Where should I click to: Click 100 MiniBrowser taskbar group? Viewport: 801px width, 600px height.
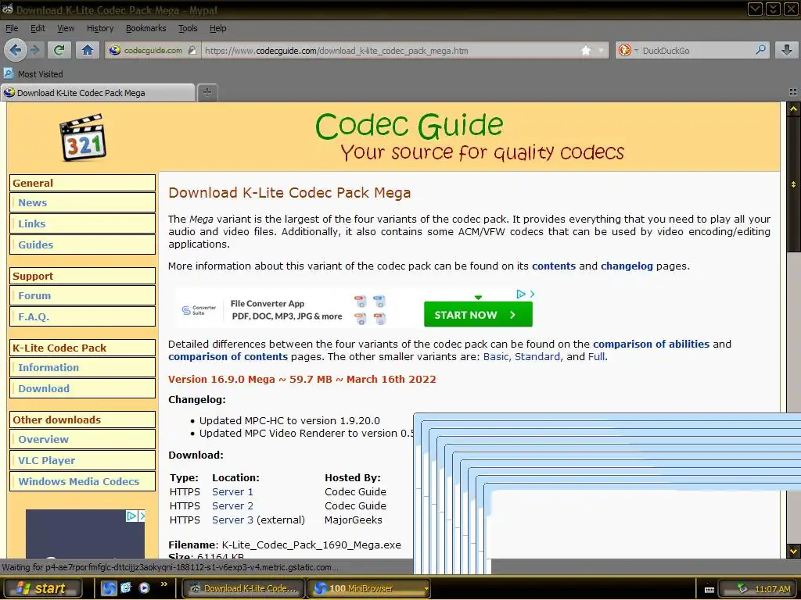368,588
